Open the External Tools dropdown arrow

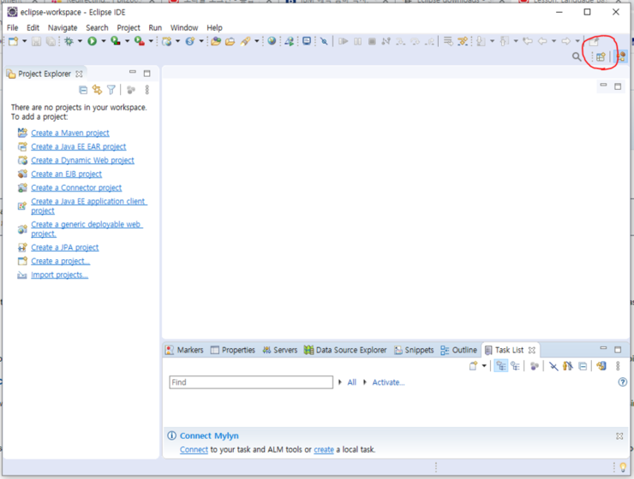click(x=151, y=41)
